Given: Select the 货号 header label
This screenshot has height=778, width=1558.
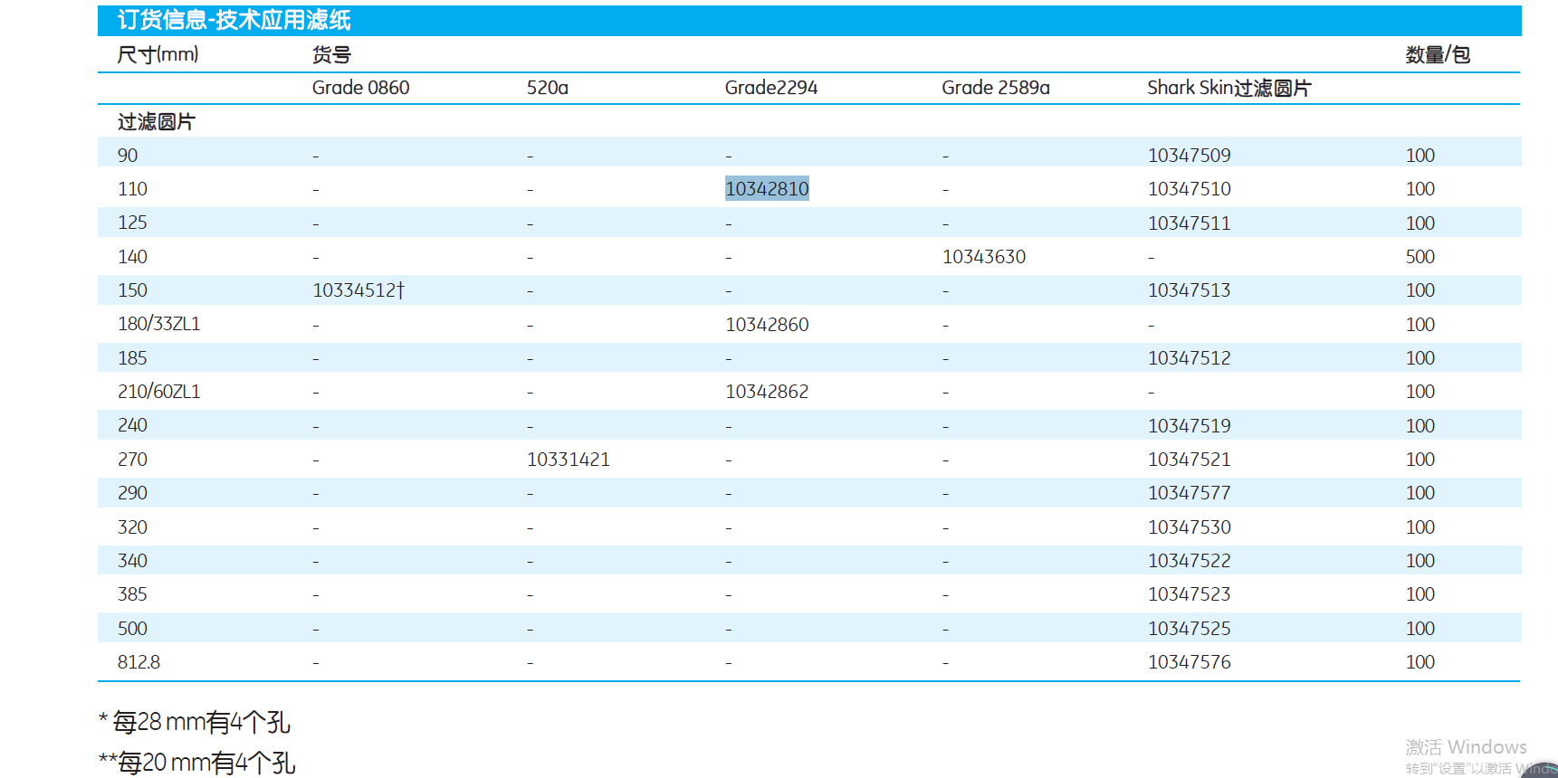Looking at the screenshot, I should tap(331, 54).
